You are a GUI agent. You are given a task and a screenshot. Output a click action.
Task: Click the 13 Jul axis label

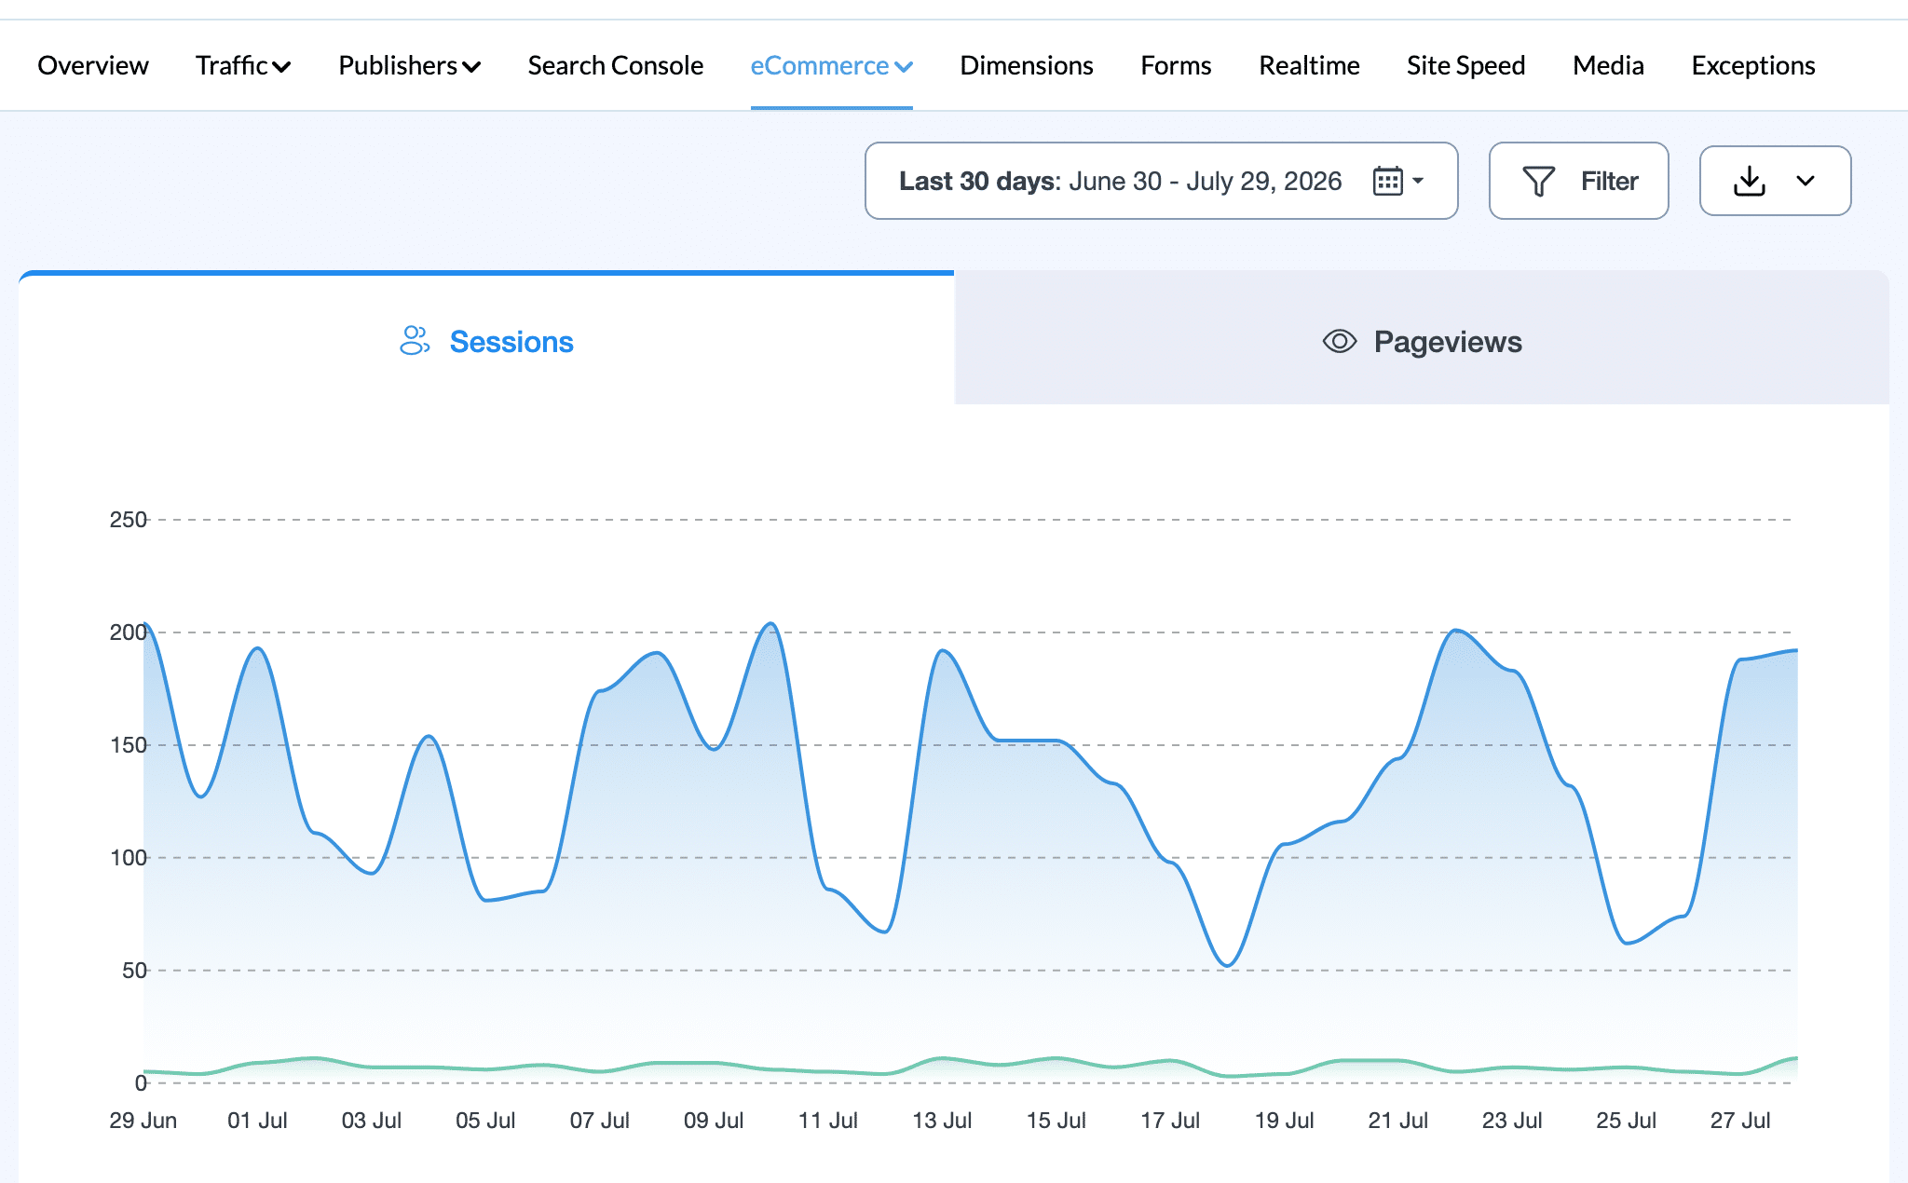tap(942, 1121)
